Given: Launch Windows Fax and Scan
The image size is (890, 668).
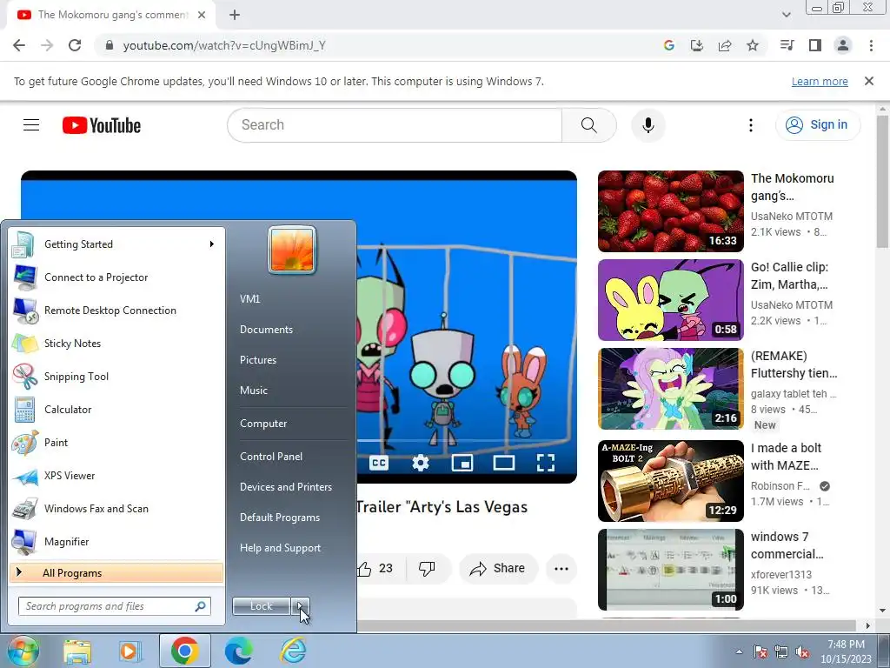Looking at the screenshot, I should (x=116, y=508).
